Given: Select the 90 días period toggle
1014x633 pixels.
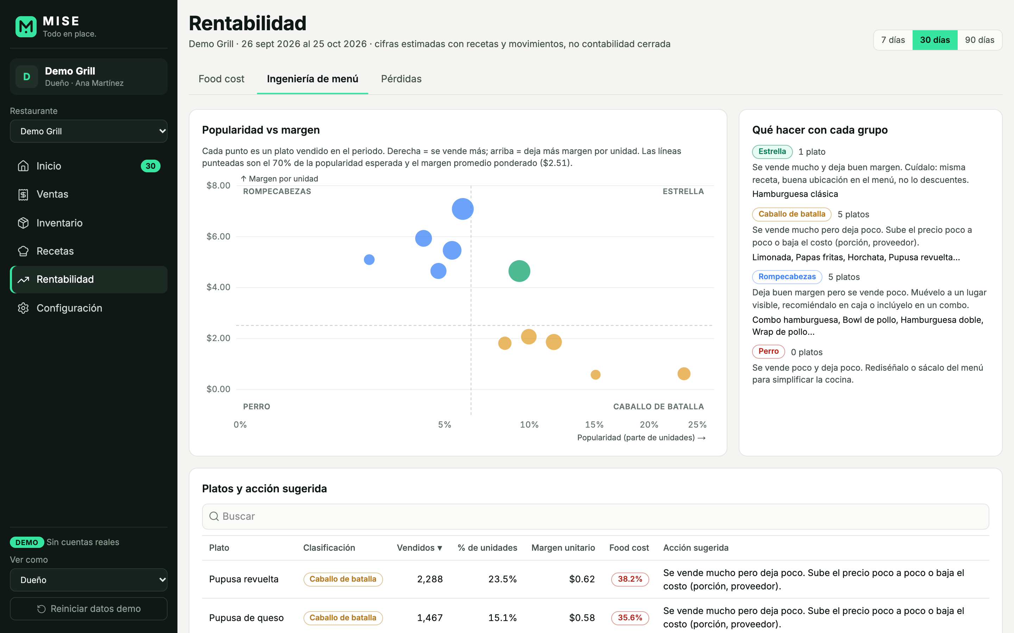Looking at the screenshot, I should point(979,40).
